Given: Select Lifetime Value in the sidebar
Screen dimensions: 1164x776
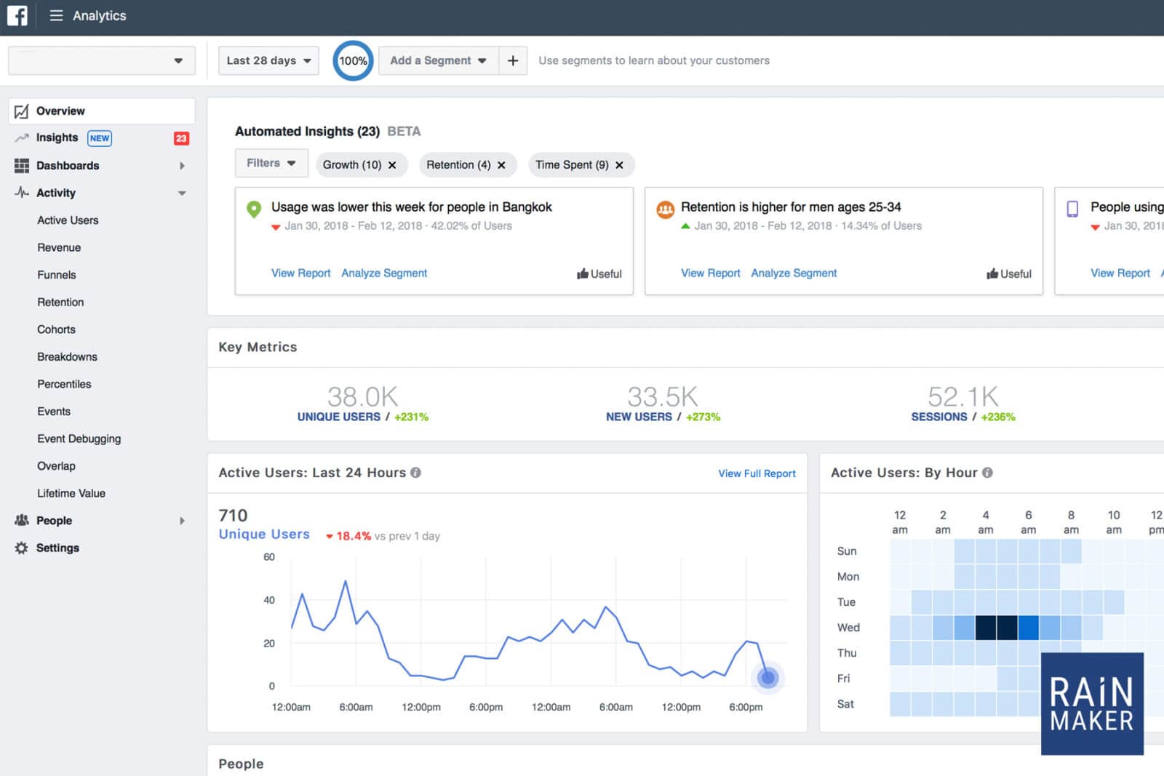Looking at the screenshot, I should tap(71, 493).
